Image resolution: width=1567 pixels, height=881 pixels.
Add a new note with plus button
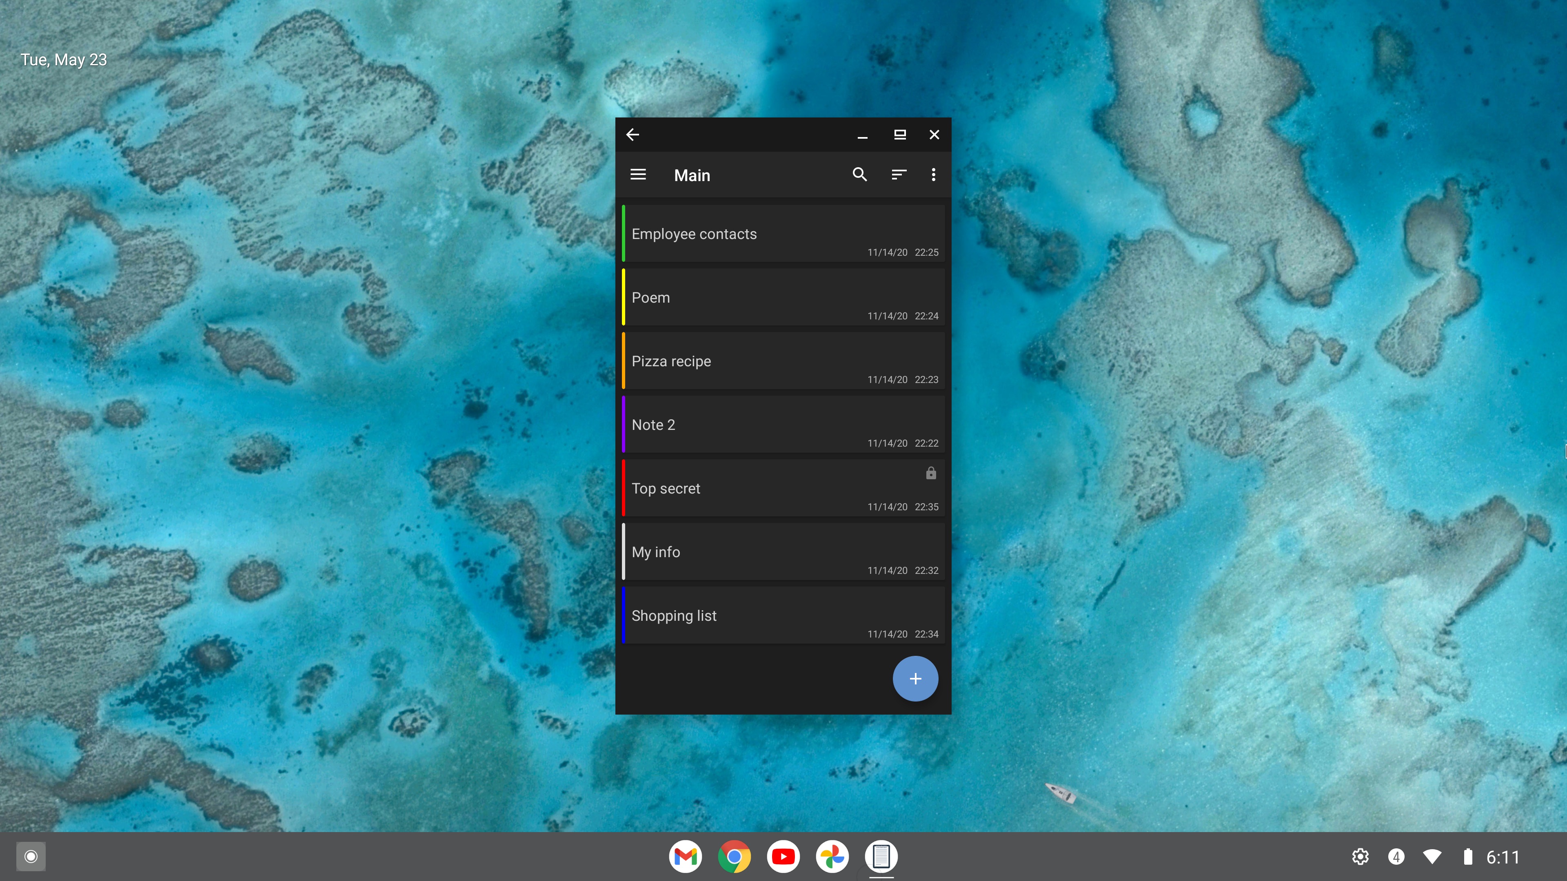915,679
